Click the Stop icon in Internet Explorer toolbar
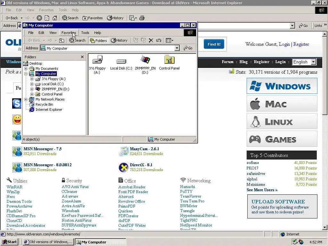The width and height of the screenshot is (328, 246). click(x=39, y=18)
